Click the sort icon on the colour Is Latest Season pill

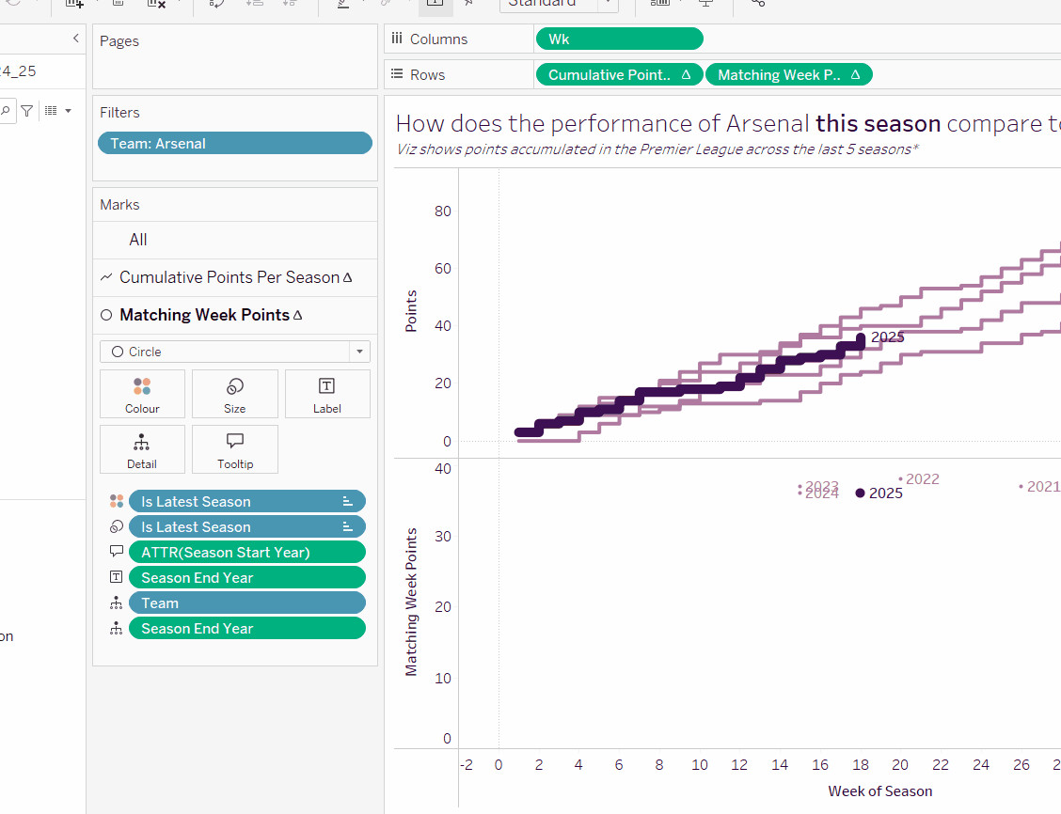pos(348,502)
